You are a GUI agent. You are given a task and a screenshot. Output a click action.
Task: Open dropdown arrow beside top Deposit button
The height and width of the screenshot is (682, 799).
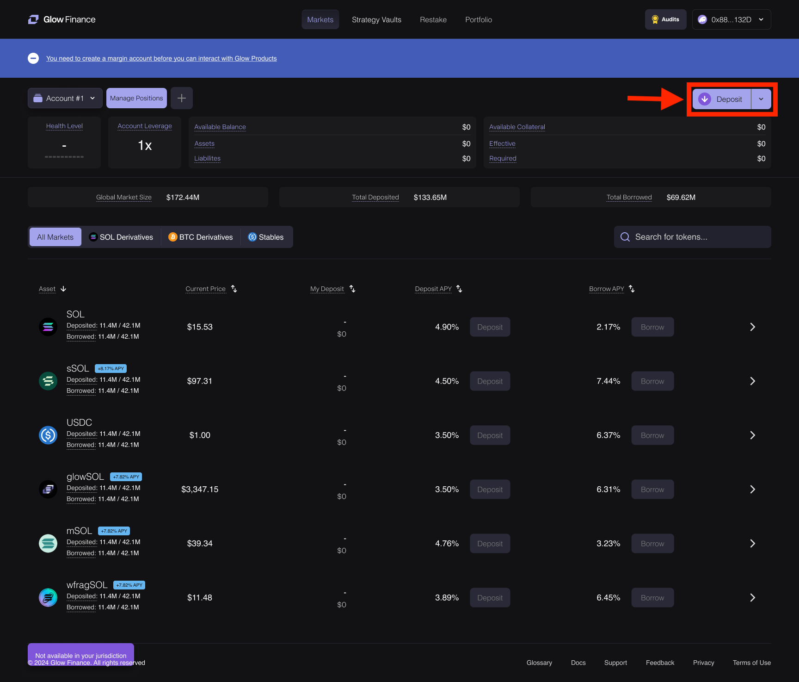pyautogui.click(x=761, y=99)
